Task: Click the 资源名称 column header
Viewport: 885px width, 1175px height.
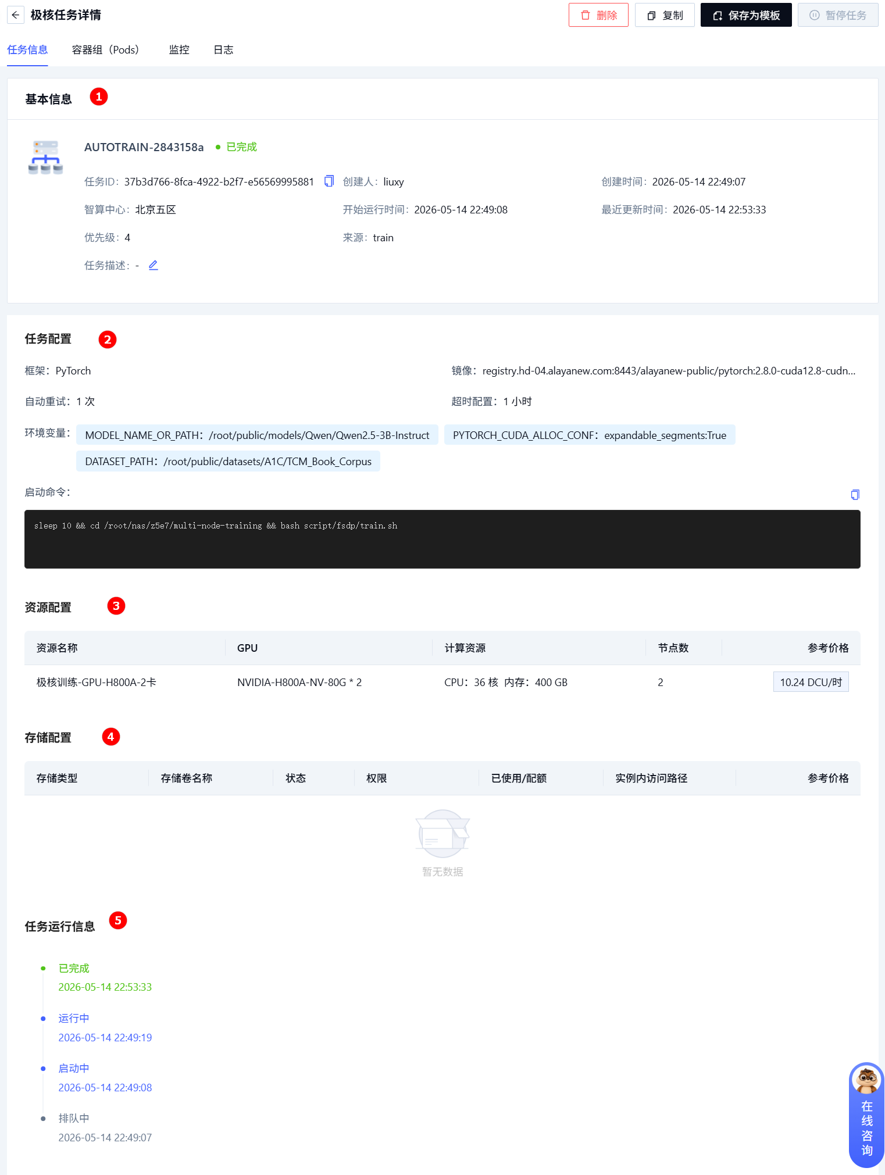Action: point(57,648)
